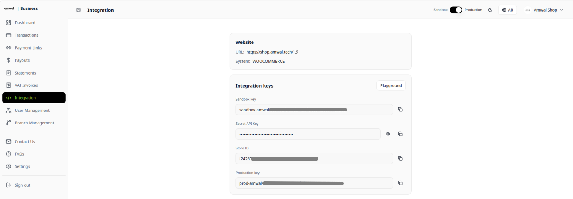Viewport: 573px width, 199px height.
Task: Switch language with AR button
Action: pyautogui.click(x=507, y=10)
